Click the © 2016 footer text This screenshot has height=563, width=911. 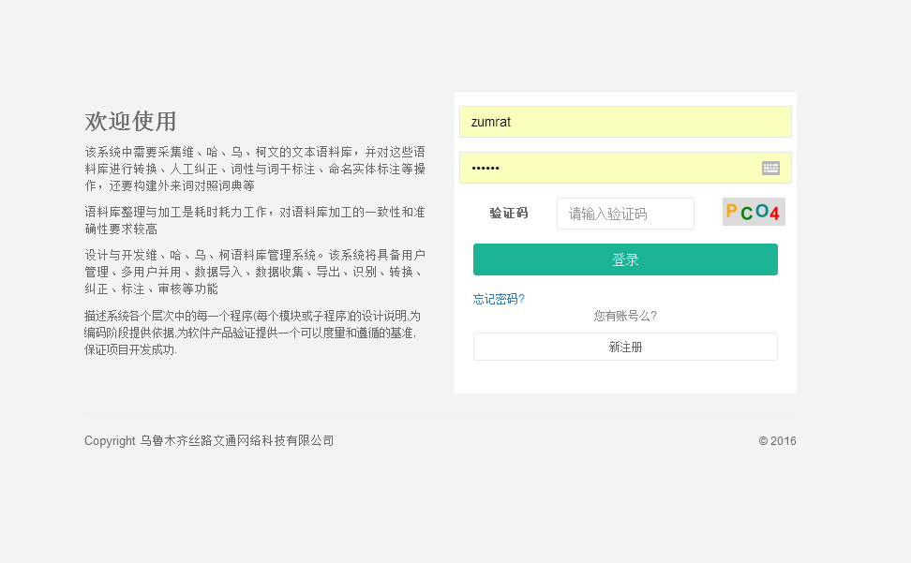(777, 441)
